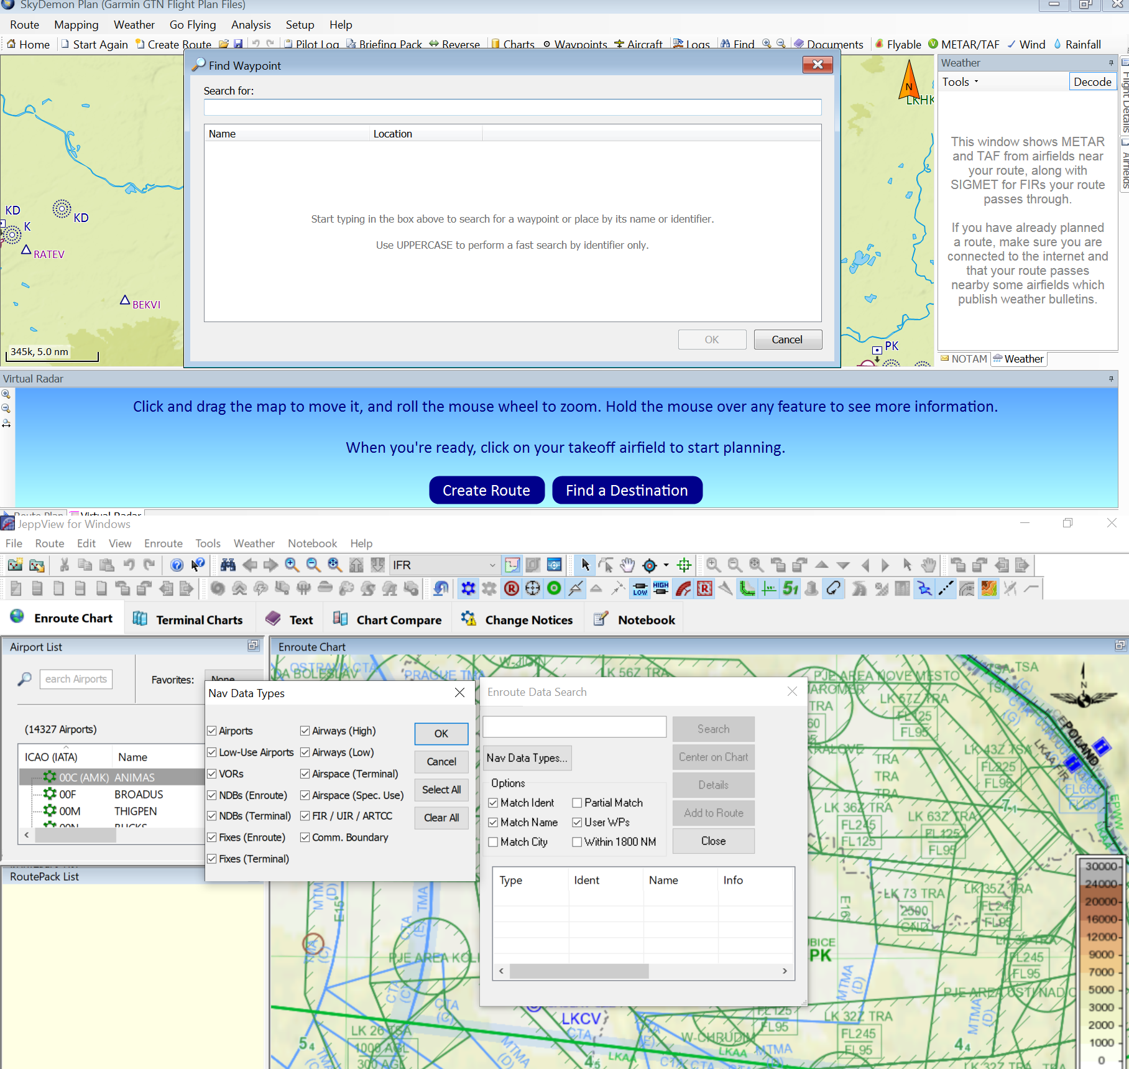This screenshot has width=1129, height=1069.
Task: Expand the Enroute Chart panel restore icon
Action: [1120, 646]
